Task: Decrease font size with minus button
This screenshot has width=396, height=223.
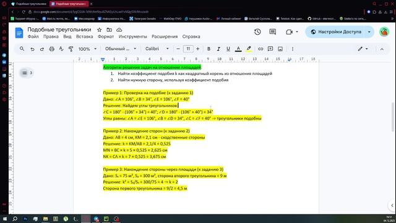Action: (x=178, y=49)
